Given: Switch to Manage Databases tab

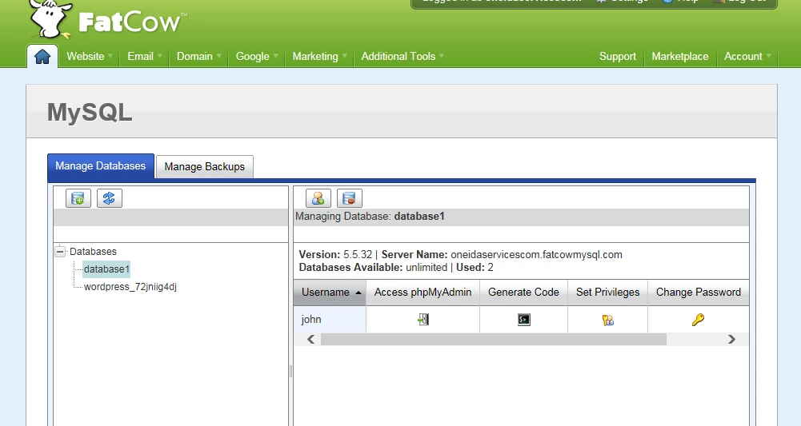Looking at the screenshot, I should click(x=101, y=165).
